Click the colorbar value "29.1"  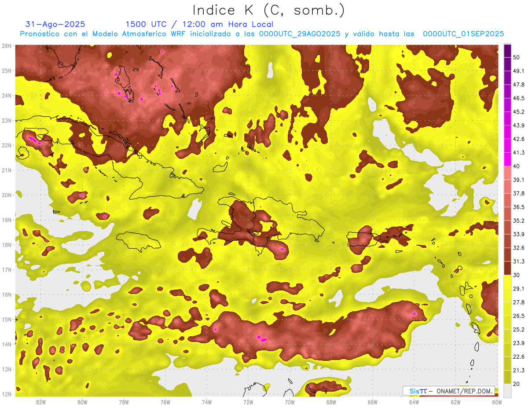pos(519,288)
